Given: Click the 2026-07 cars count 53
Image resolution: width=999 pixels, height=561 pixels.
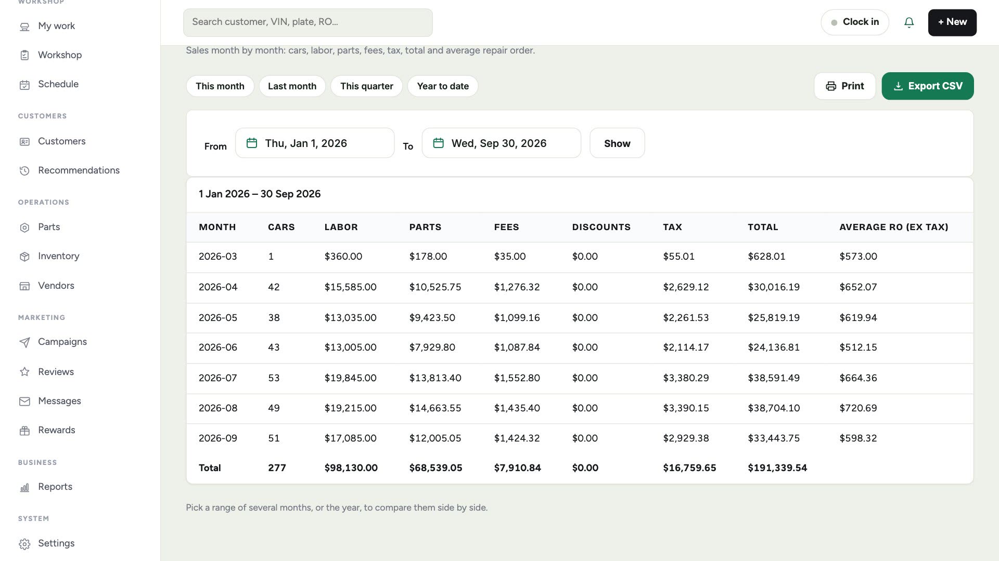Looking at the screenshot, I should pos(274,378).
